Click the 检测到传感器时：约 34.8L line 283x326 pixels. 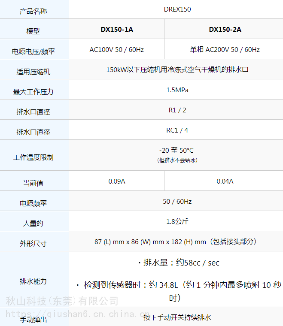tap(180, 292)
